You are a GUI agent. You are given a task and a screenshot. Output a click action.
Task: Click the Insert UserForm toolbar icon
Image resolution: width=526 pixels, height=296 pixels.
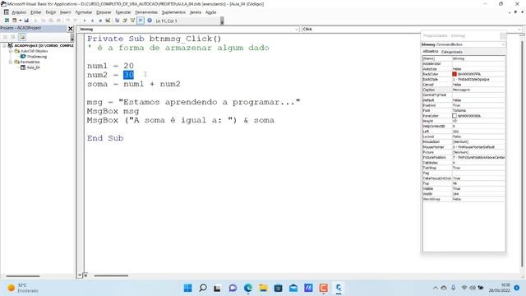tap(15, 21)
